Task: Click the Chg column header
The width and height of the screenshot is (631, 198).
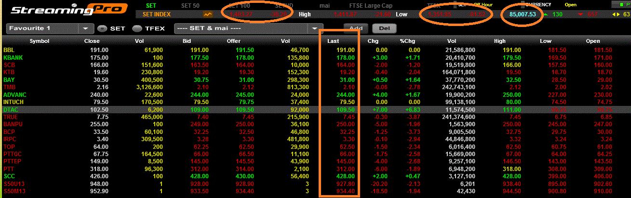Action: (373, 41)
